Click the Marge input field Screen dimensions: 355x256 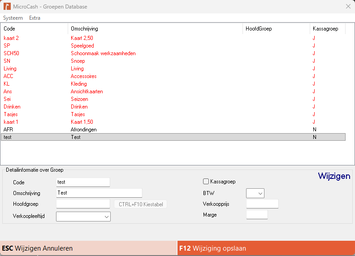pyautogui.click(x=257, y=215)
